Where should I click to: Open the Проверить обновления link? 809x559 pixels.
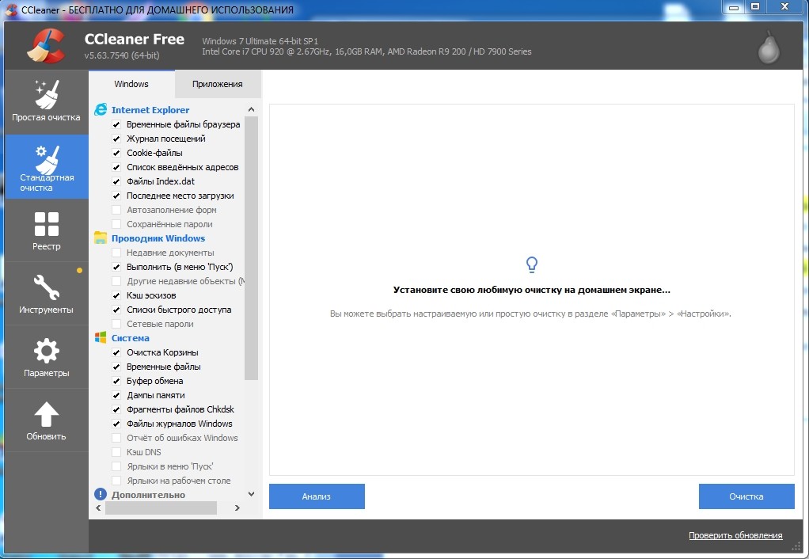pos(735,535)
